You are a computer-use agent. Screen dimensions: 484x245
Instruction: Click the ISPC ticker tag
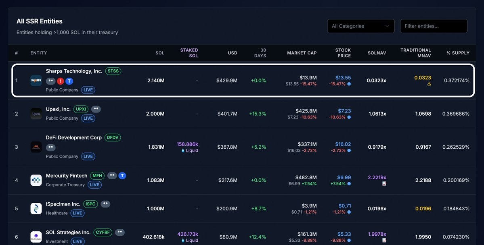point(90,204)
